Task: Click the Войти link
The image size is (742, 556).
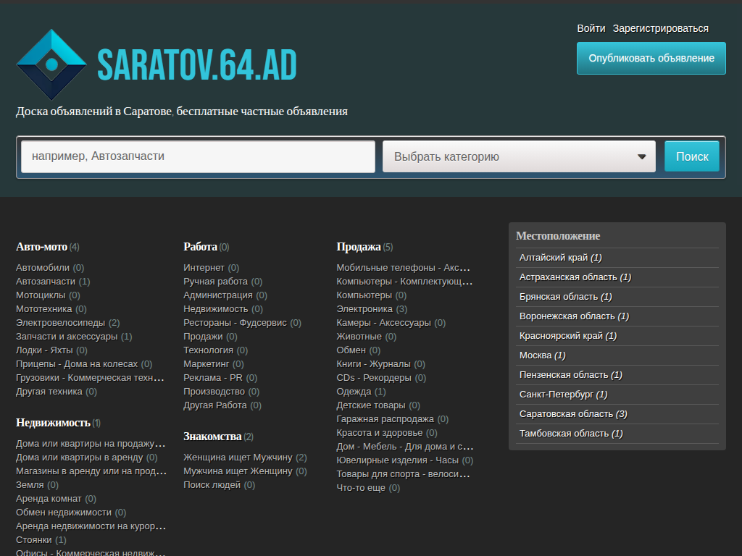Action: click(590, 28)
